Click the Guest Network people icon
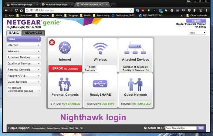 pyautogui.click(x=135, y=84)
